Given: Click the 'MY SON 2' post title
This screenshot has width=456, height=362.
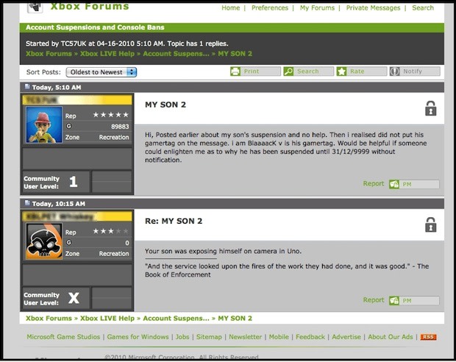Looking at the screenshot, I should pos(165,104).
